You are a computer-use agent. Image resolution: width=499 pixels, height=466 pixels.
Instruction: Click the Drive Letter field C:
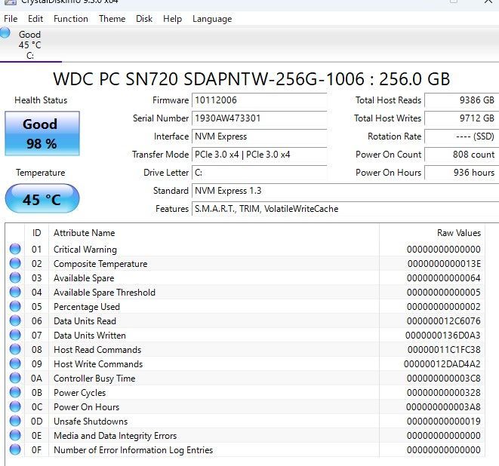pos(260,173)
